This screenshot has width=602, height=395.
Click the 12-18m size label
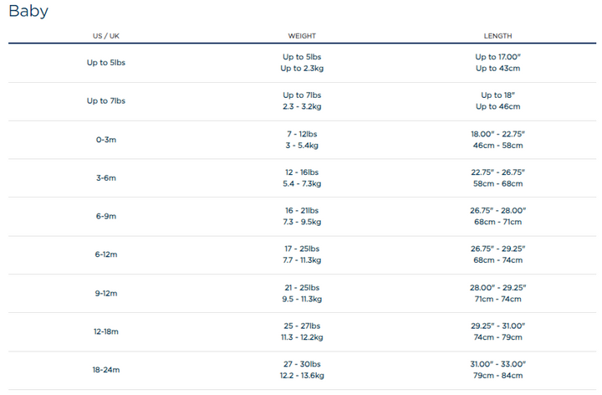[x=106, y=332]
